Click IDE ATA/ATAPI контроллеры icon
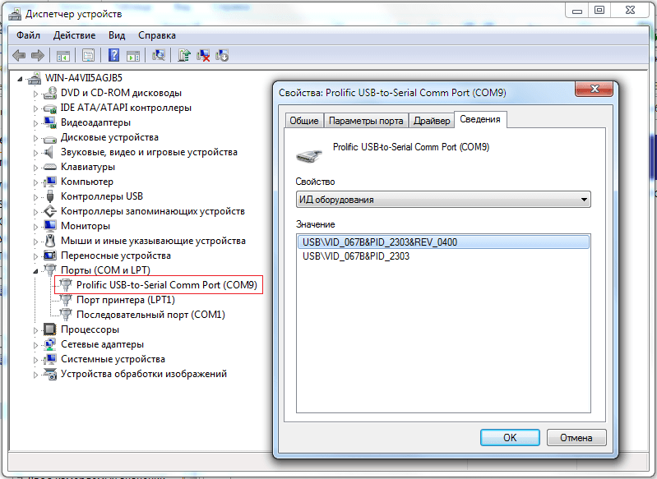The height and width of the screenshot is (479, 657). 50,108
